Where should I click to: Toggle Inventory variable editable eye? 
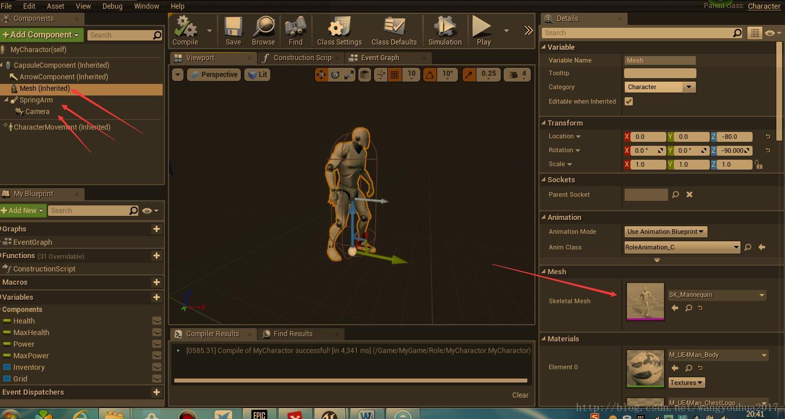(x=157, y=367)
